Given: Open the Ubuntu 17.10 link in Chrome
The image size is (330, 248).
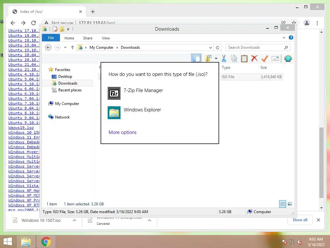Looking at the screenshot, I should pos(24,31).
